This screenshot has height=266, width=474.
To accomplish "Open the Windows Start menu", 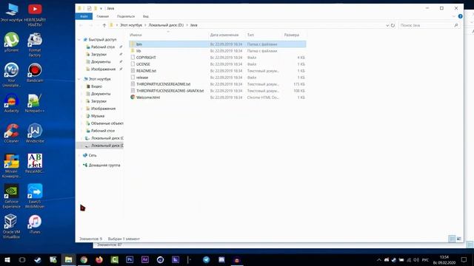I will tap(7, 259).
